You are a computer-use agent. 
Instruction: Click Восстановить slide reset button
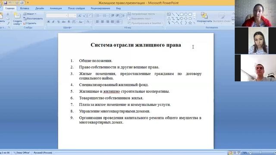33,19
